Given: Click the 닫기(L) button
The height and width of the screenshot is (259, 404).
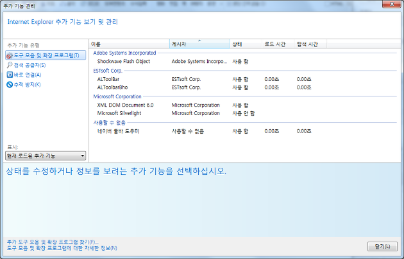Looking at the screenshot, I should (x=382, y=246).
